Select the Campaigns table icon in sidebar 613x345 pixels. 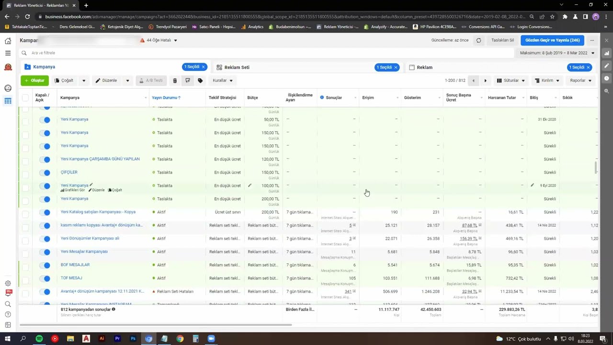click(x=8, y=101)
